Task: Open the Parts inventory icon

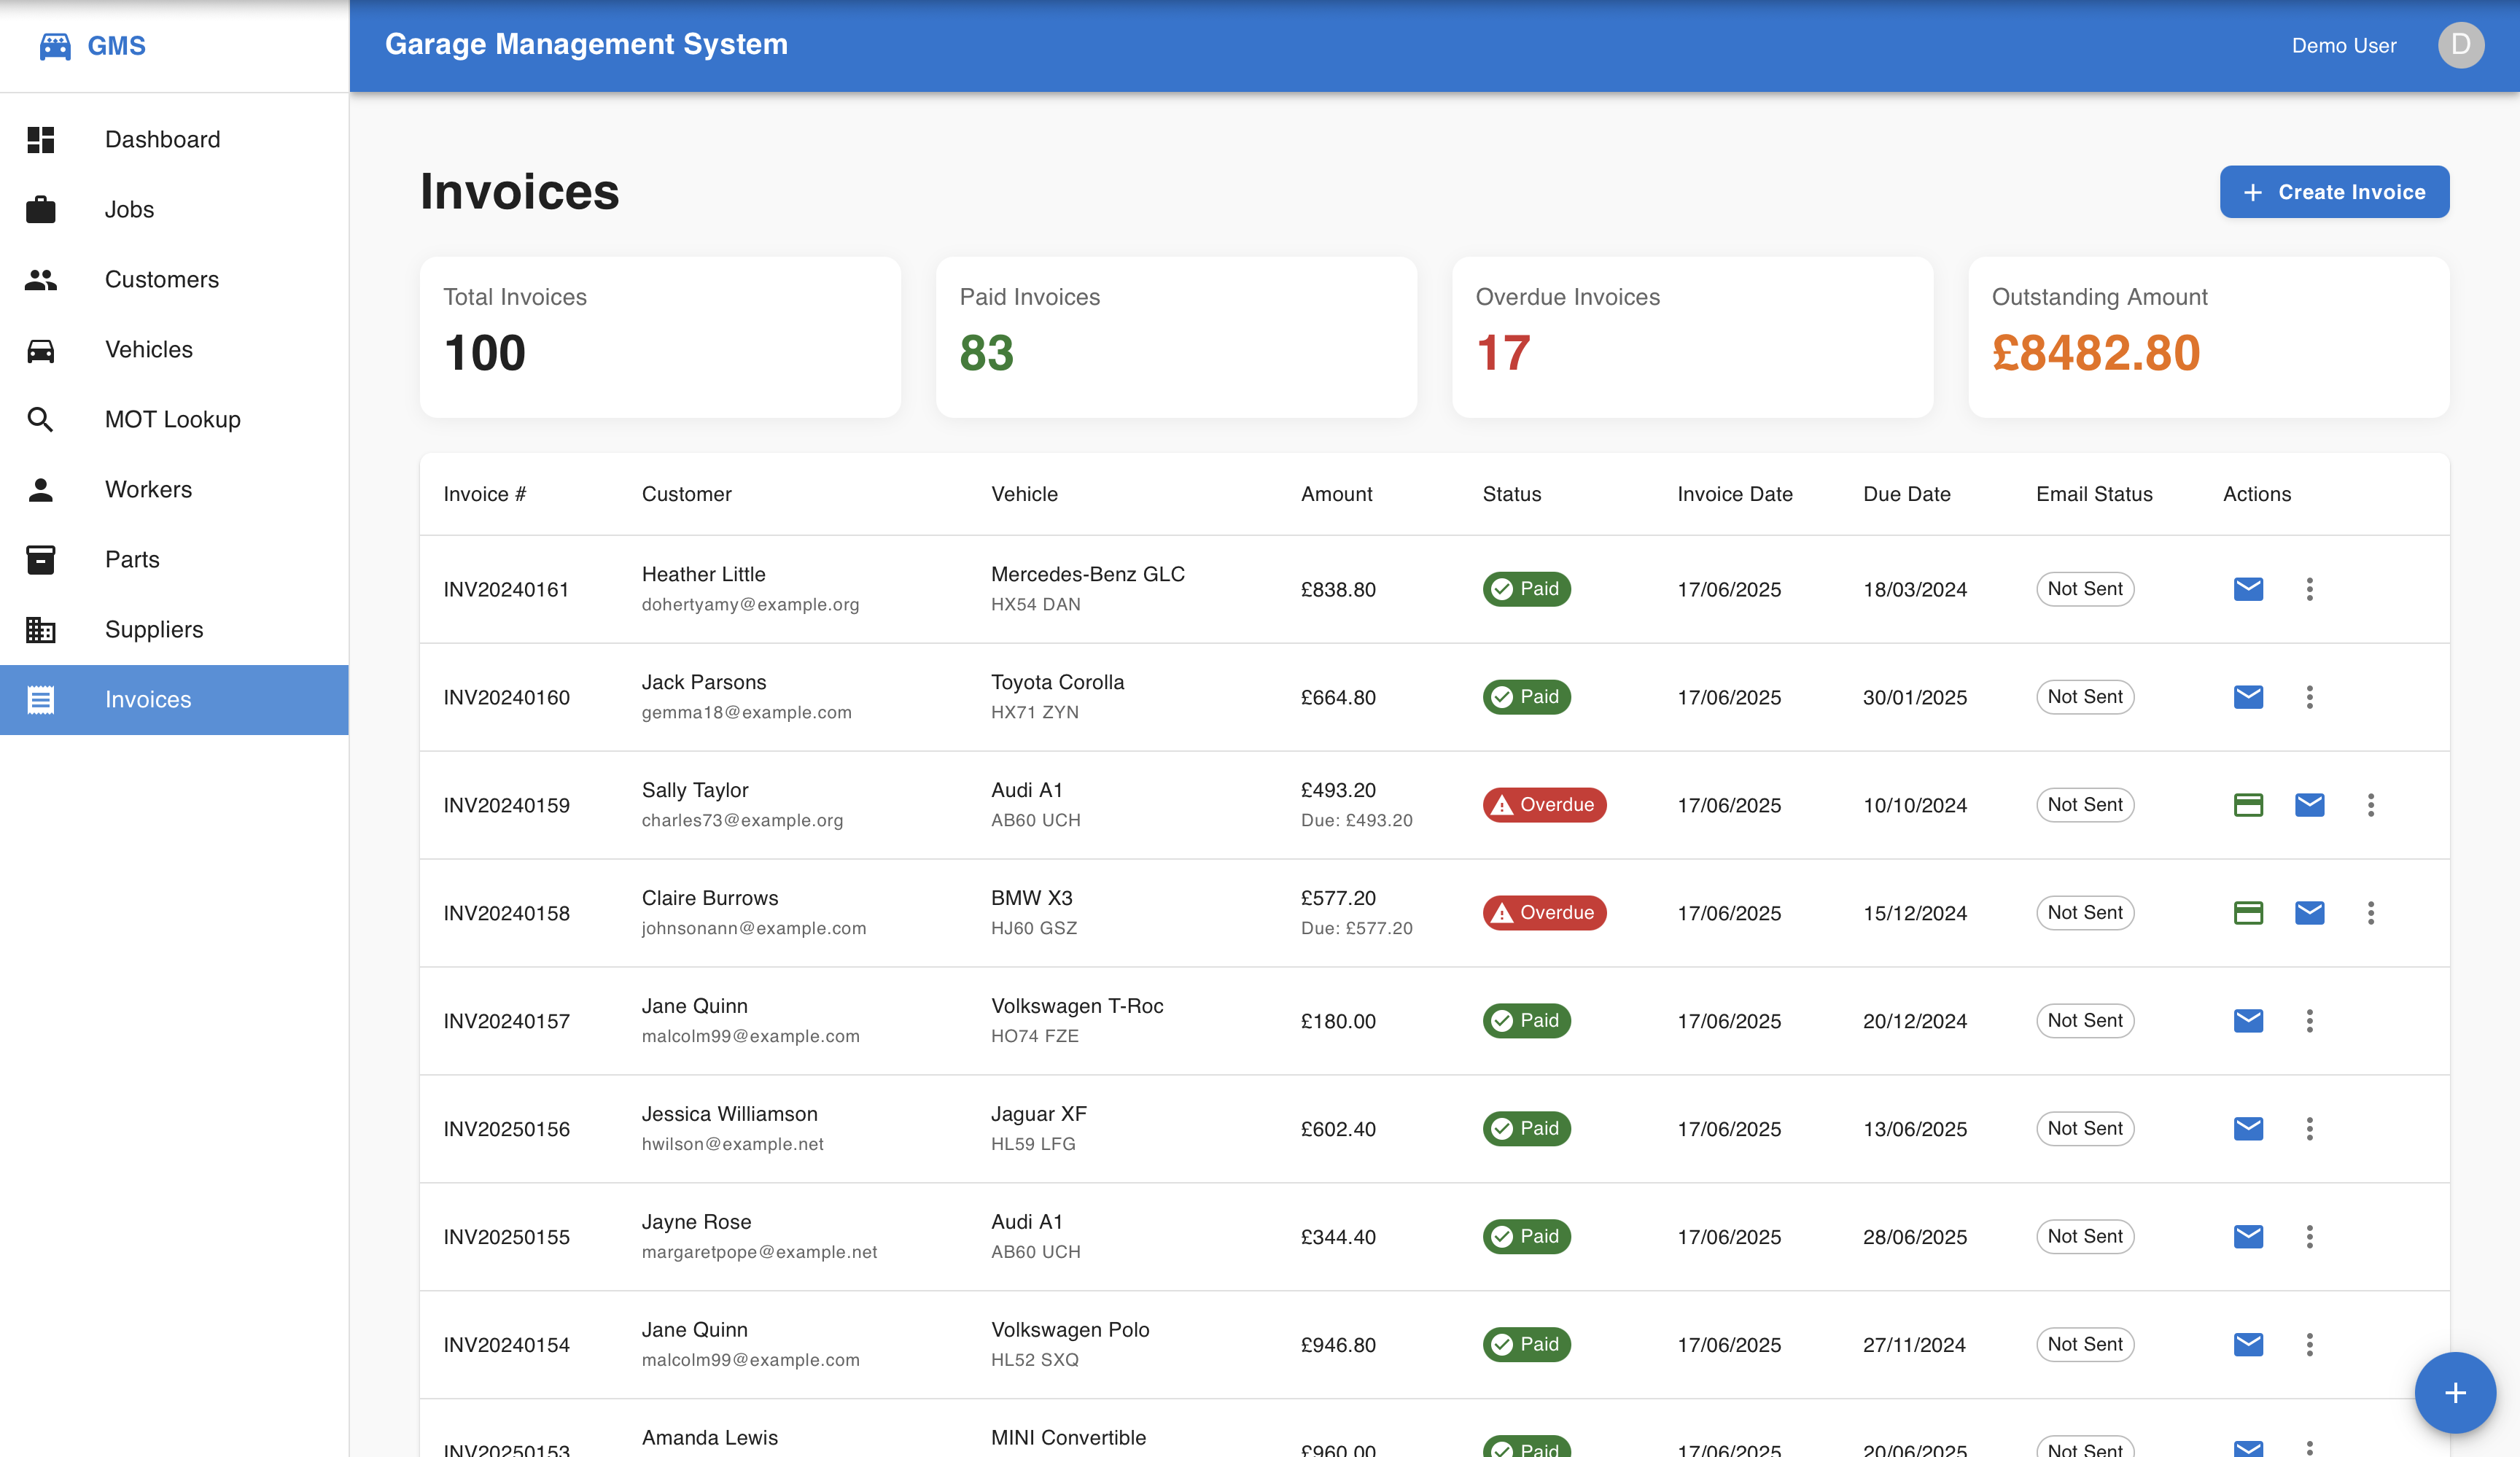Action: [41, 559]
